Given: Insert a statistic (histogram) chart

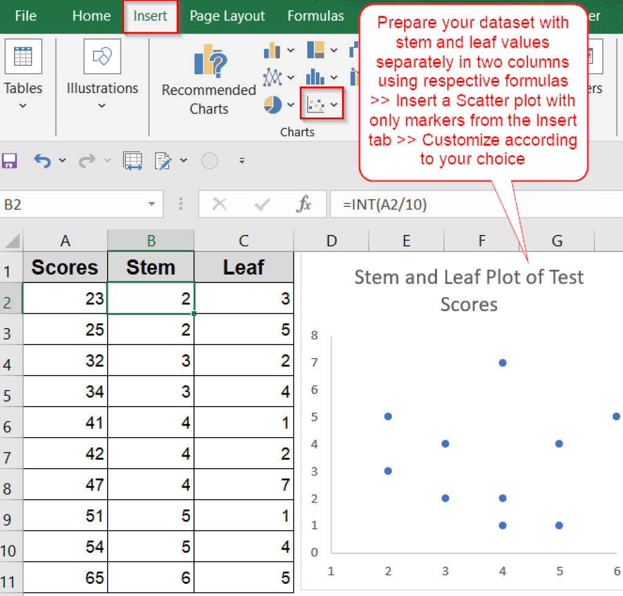Looking at the screenshot, I should [315, 76].
